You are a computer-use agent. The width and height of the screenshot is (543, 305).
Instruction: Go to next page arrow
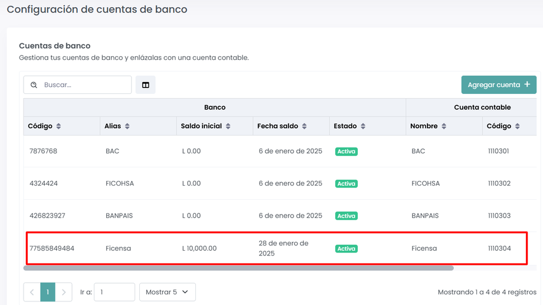(64, 292)
